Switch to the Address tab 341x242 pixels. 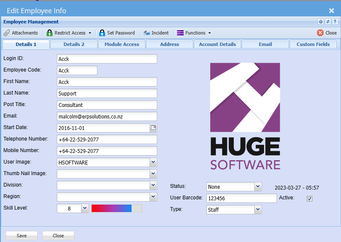170,44
